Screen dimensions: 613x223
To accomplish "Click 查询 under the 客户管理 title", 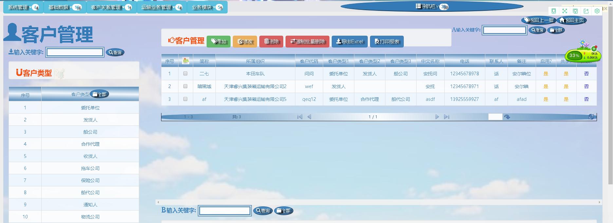I will click(115, 52).
